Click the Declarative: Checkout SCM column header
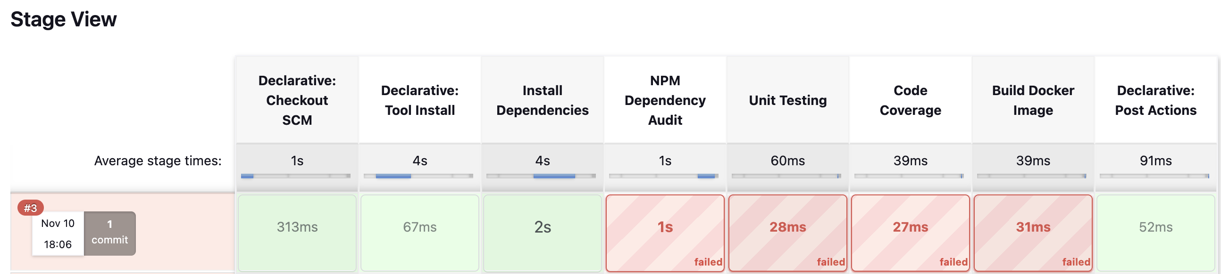Screen dimensions: 1221x274 click(x=297, y=100)
